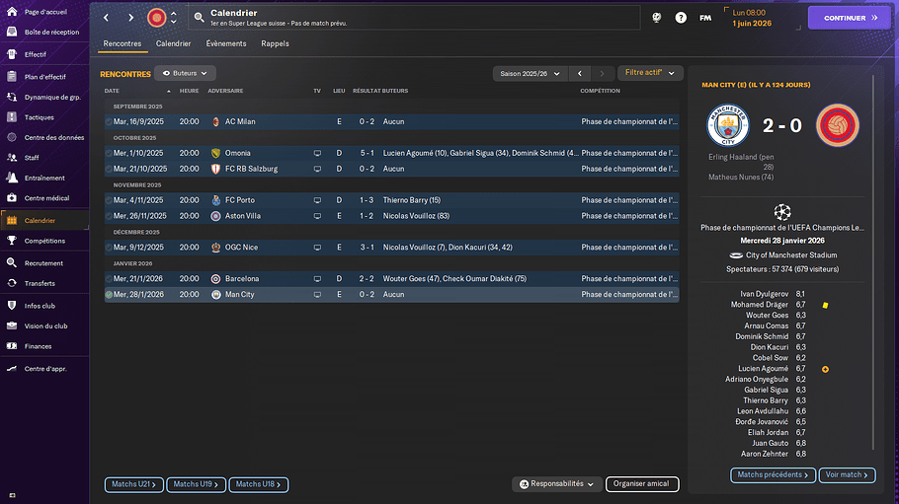Click the TV icon on Omonia row
The image size is (899, 504).
coord(317,154)
